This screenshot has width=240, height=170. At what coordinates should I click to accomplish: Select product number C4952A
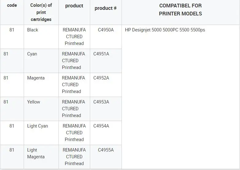(101, 78)
